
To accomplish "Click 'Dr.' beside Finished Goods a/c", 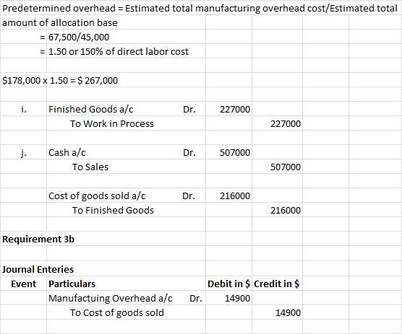I will click(x=189, y=110).
